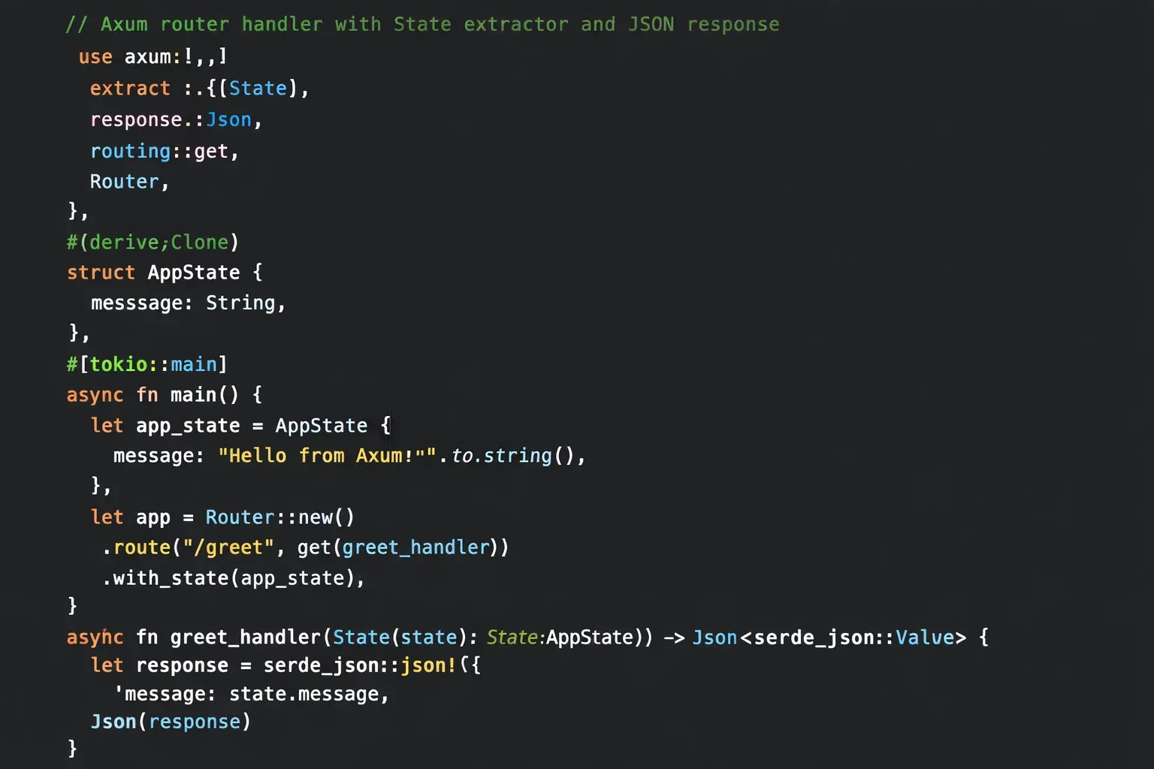
Task: Click 'routing' in the routing::get import
Action: tap(130, 152)
